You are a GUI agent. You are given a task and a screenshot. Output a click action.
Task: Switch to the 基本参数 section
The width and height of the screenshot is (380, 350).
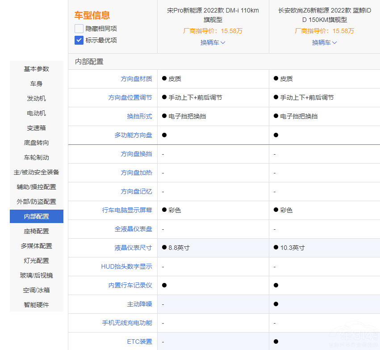36,69
